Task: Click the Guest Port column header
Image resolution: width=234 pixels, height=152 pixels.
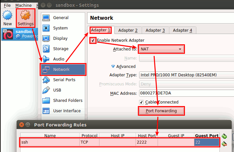Action: [207, 136]
